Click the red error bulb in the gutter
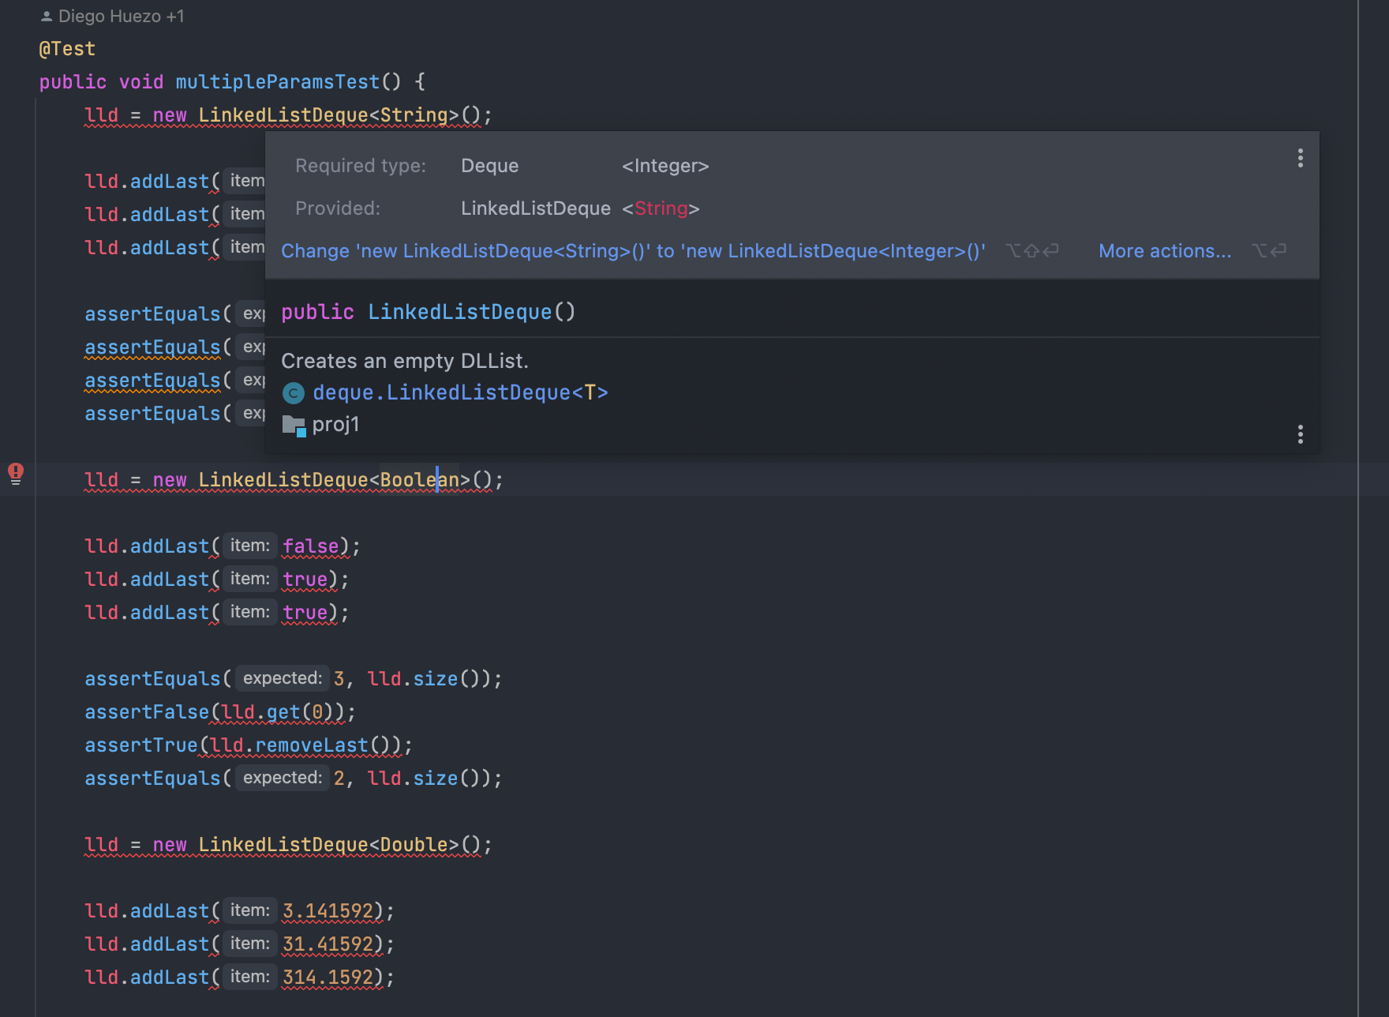Screen dimensions: 1389x1017 coord(16,473)
